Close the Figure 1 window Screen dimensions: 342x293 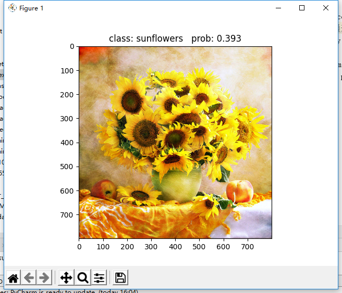coord(326,8)
